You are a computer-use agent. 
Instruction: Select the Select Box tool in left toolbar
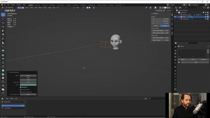(3, 14)
